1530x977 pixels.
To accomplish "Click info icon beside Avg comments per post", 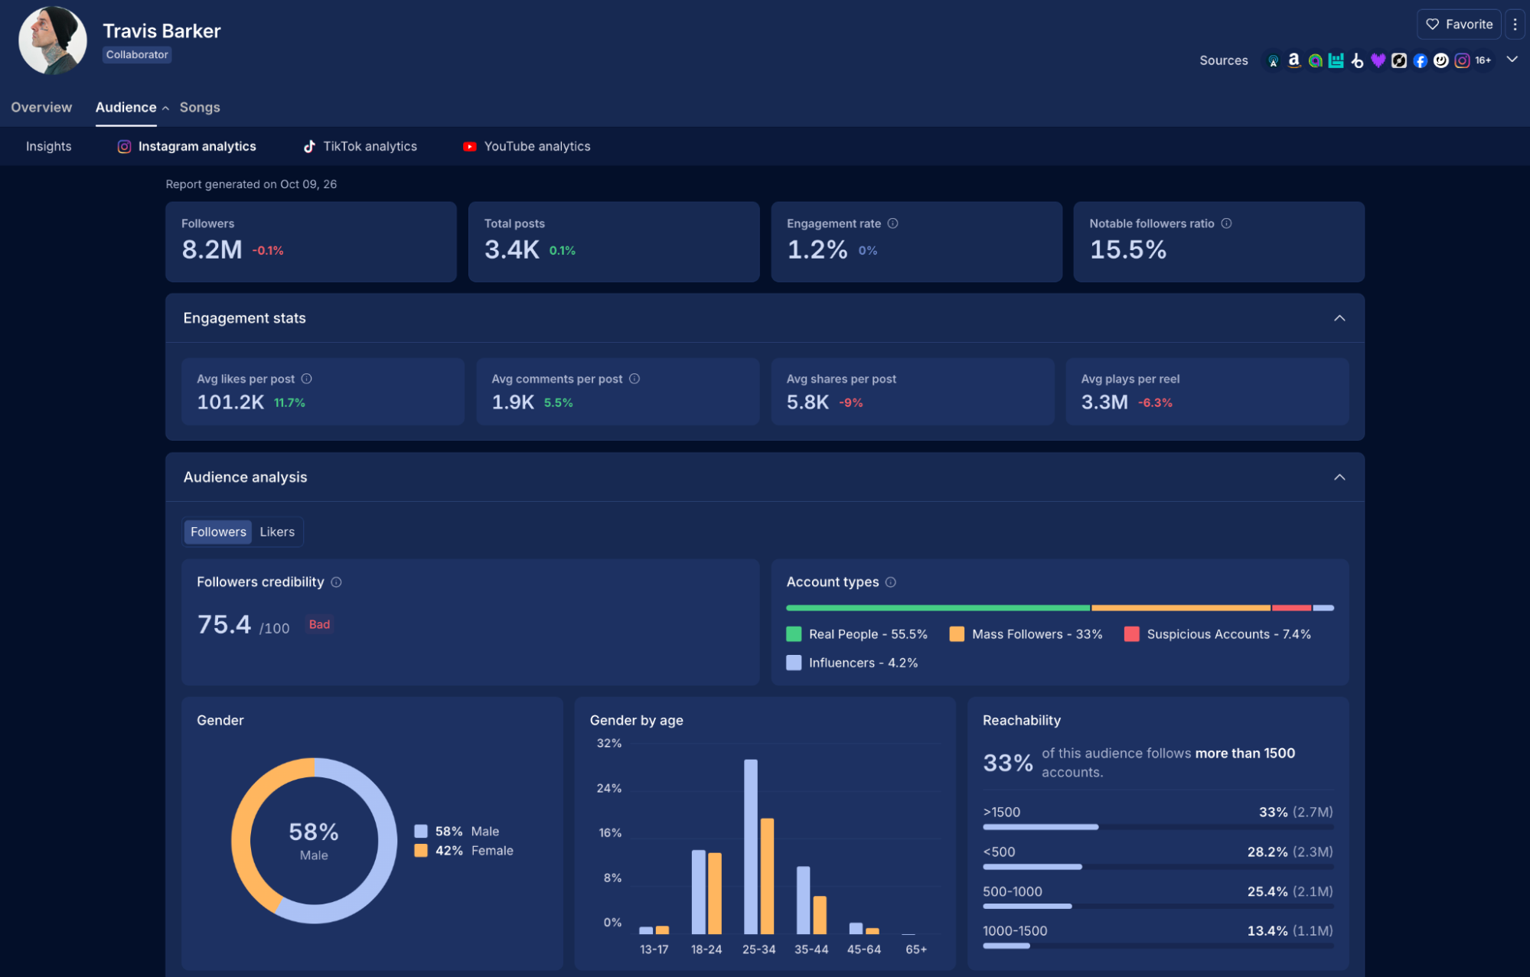I will click(635, 379).
